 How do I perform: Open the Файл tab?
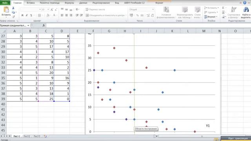[x=5, y=3]
